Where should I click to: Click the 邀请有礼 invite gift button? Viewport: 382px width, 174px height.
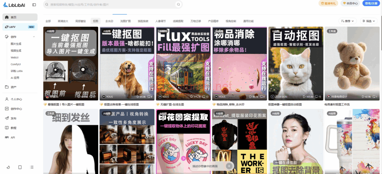pos(328,3)
